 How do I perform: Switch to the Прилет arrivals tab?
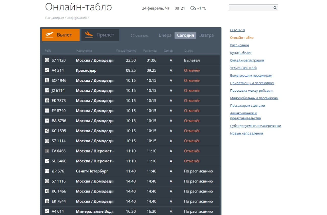coord(100,35)
